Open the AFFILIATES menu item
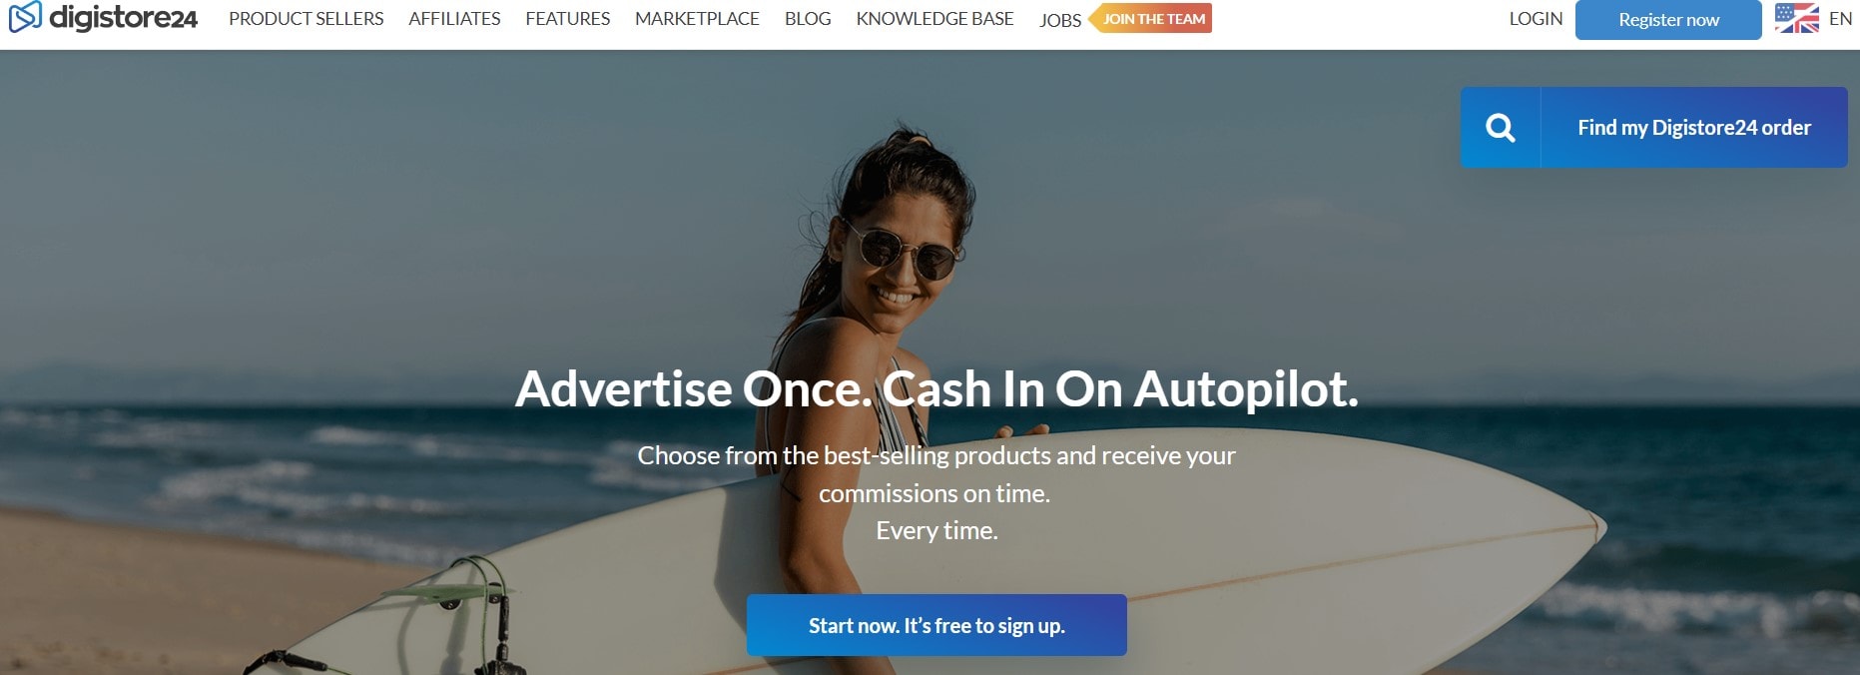Screen dimensions: 1860x675 [x=454, y=19]
